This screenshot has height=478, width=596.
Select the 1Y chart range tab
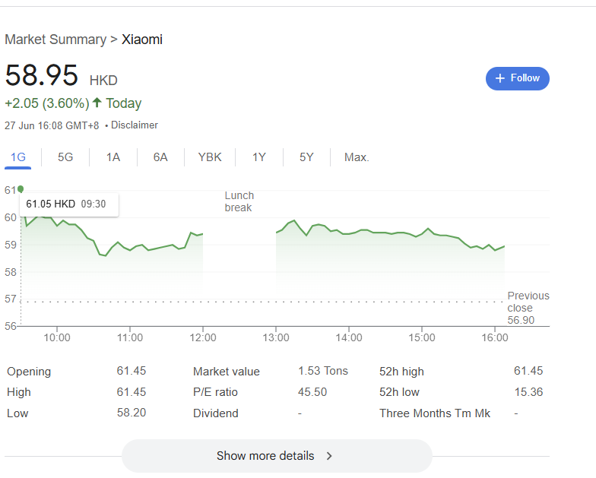259,157
